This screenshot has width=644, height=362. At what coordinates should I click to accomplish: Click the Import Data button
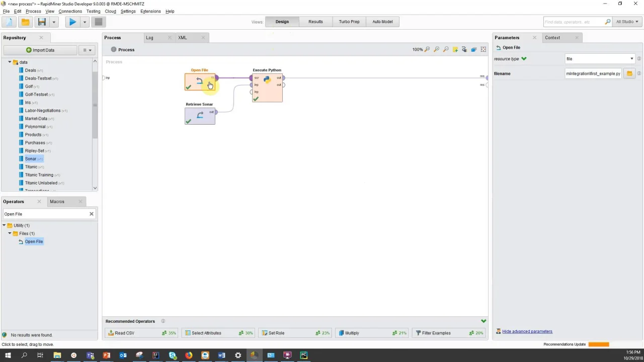point(40,50)
